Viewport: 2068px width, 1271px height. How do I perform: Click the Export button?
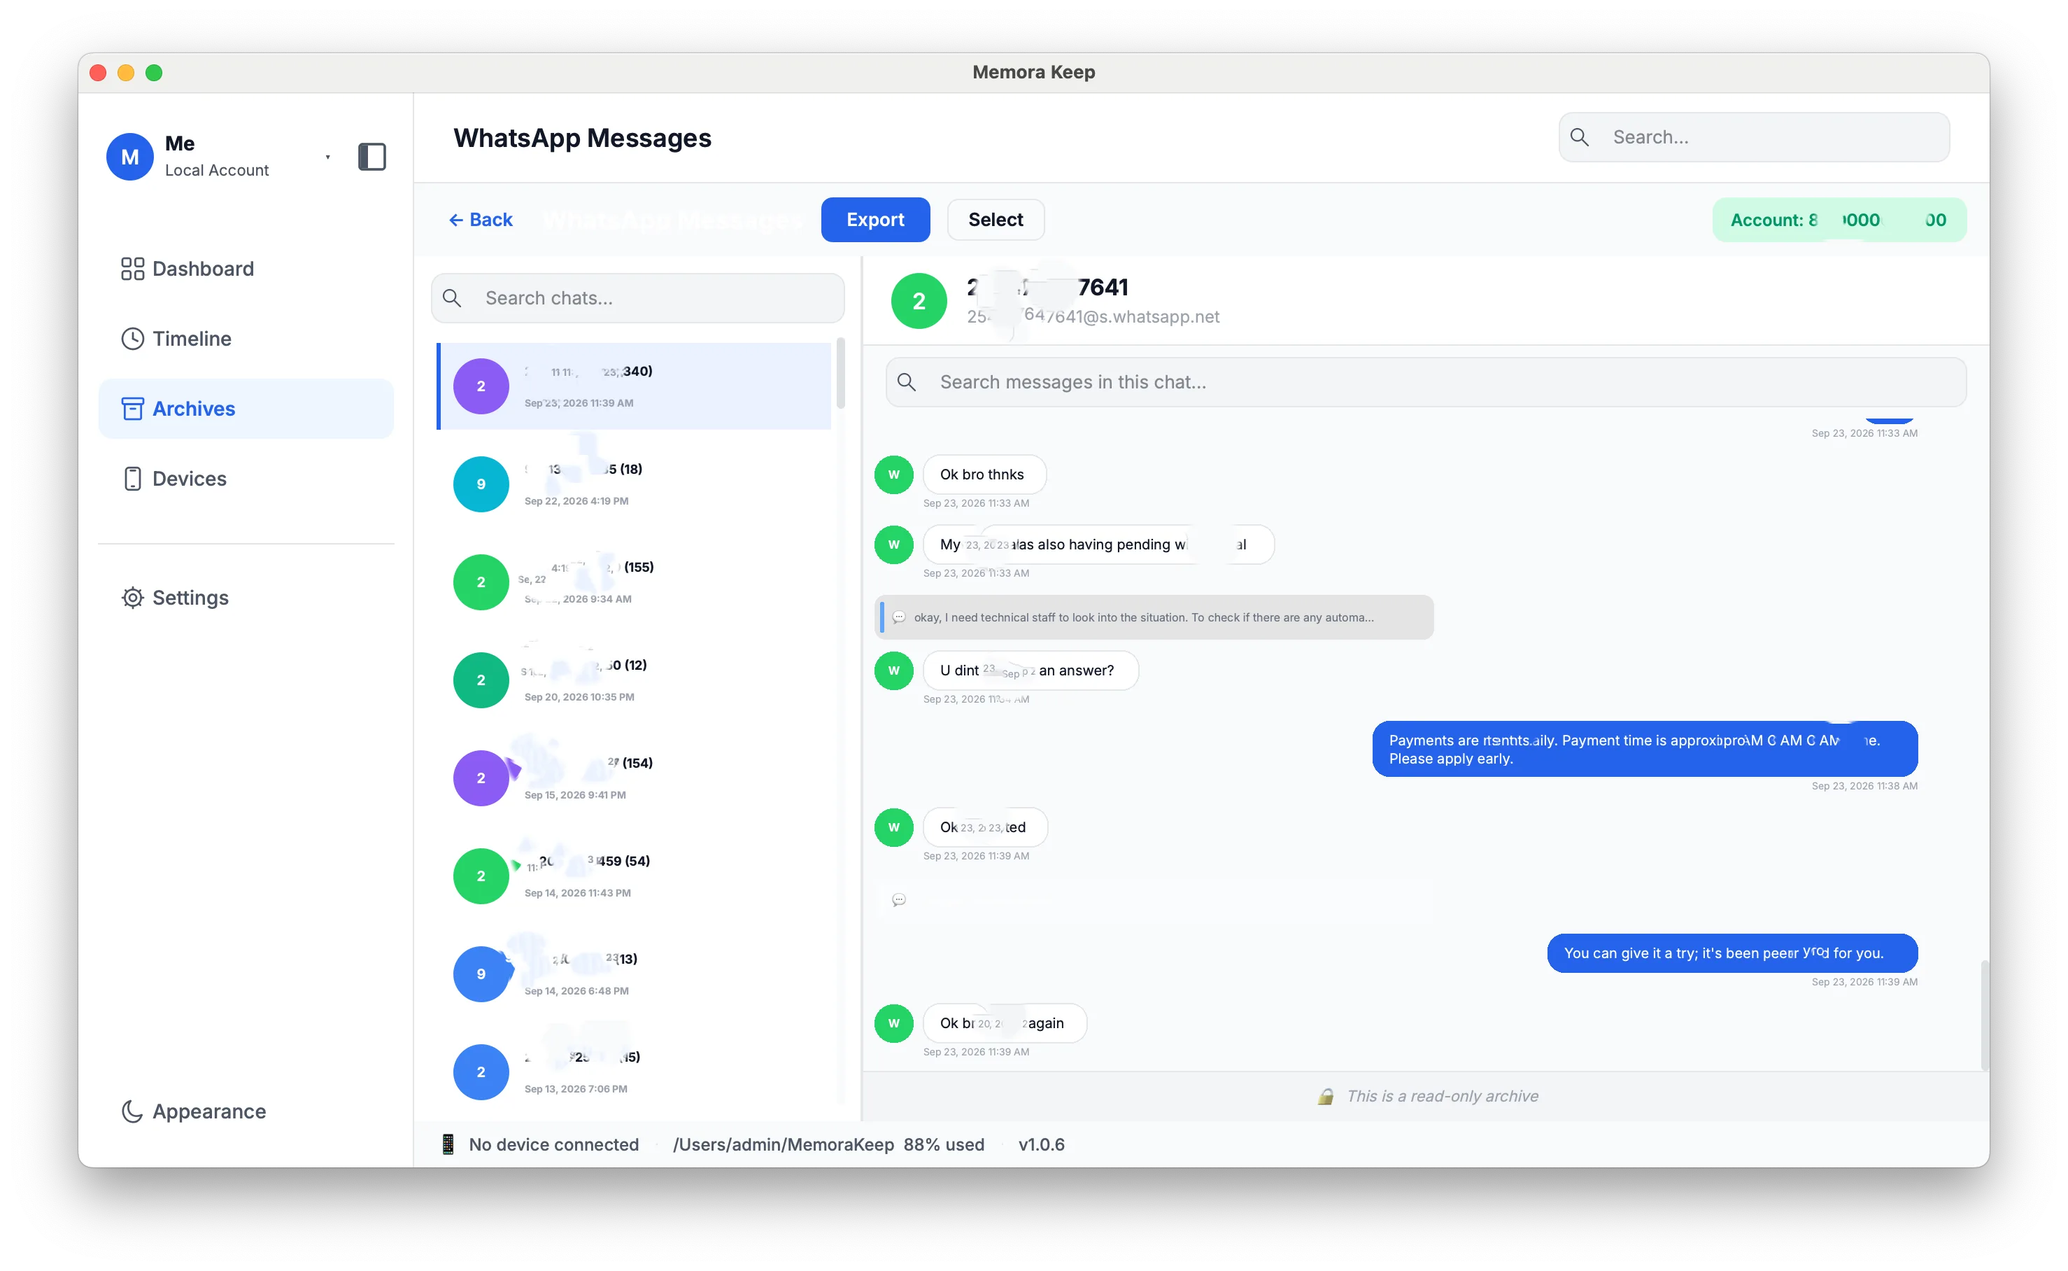874,219
